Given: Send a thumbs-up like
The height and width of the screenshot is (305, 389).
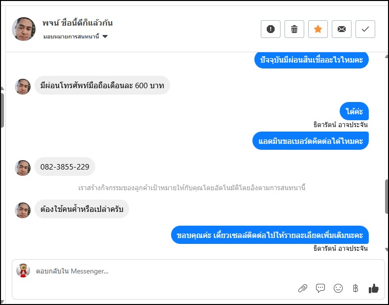Looking at the screenshot, I should point(373,288).
